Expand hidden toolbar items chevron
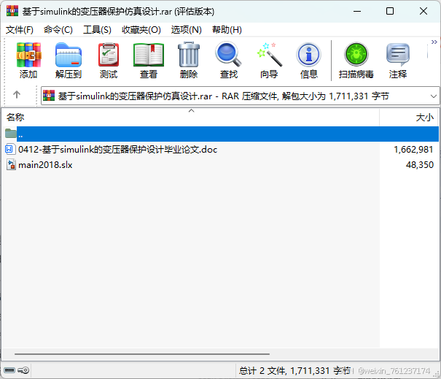This screenshot has height=379, width=441. 434,42
